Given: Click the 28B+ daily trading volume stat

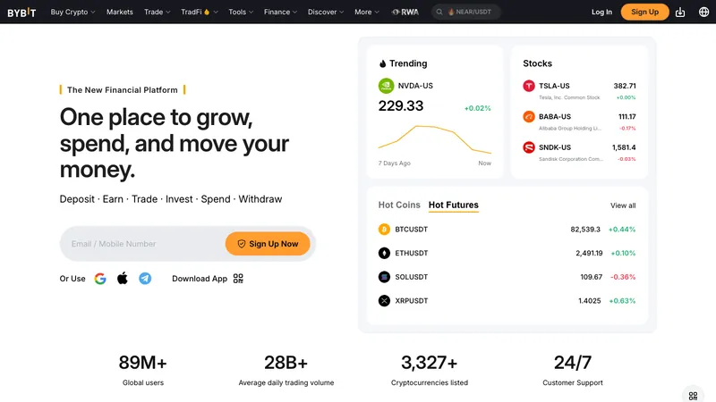Looking at the screenshot, I should point(286,370).
